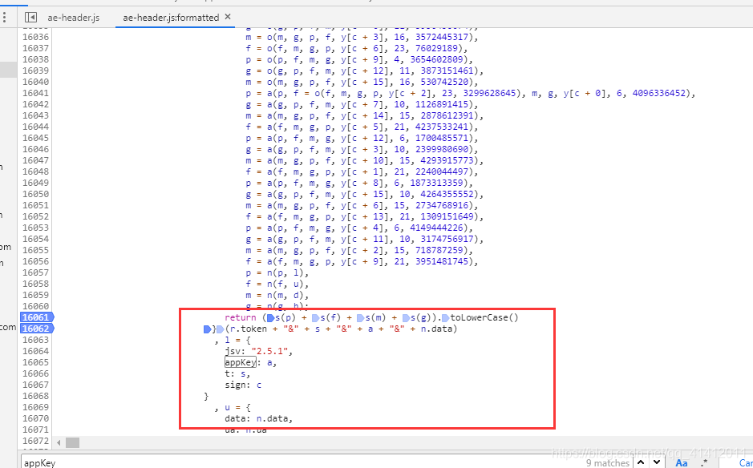Expand the inline evaluation arrow on line 16062
The image size is (753, 468).
(x=205, y=329)
